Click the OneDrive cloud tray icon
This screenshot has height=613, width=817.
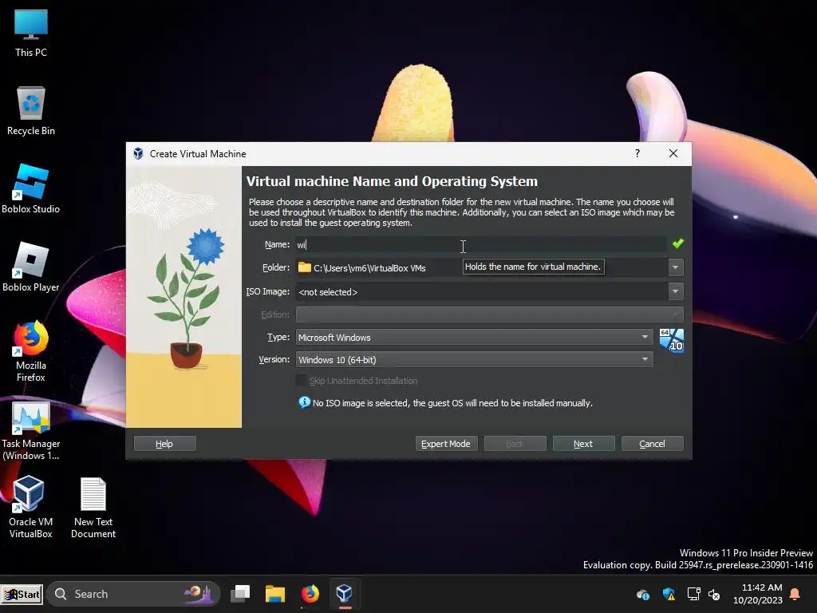(643, 594)
